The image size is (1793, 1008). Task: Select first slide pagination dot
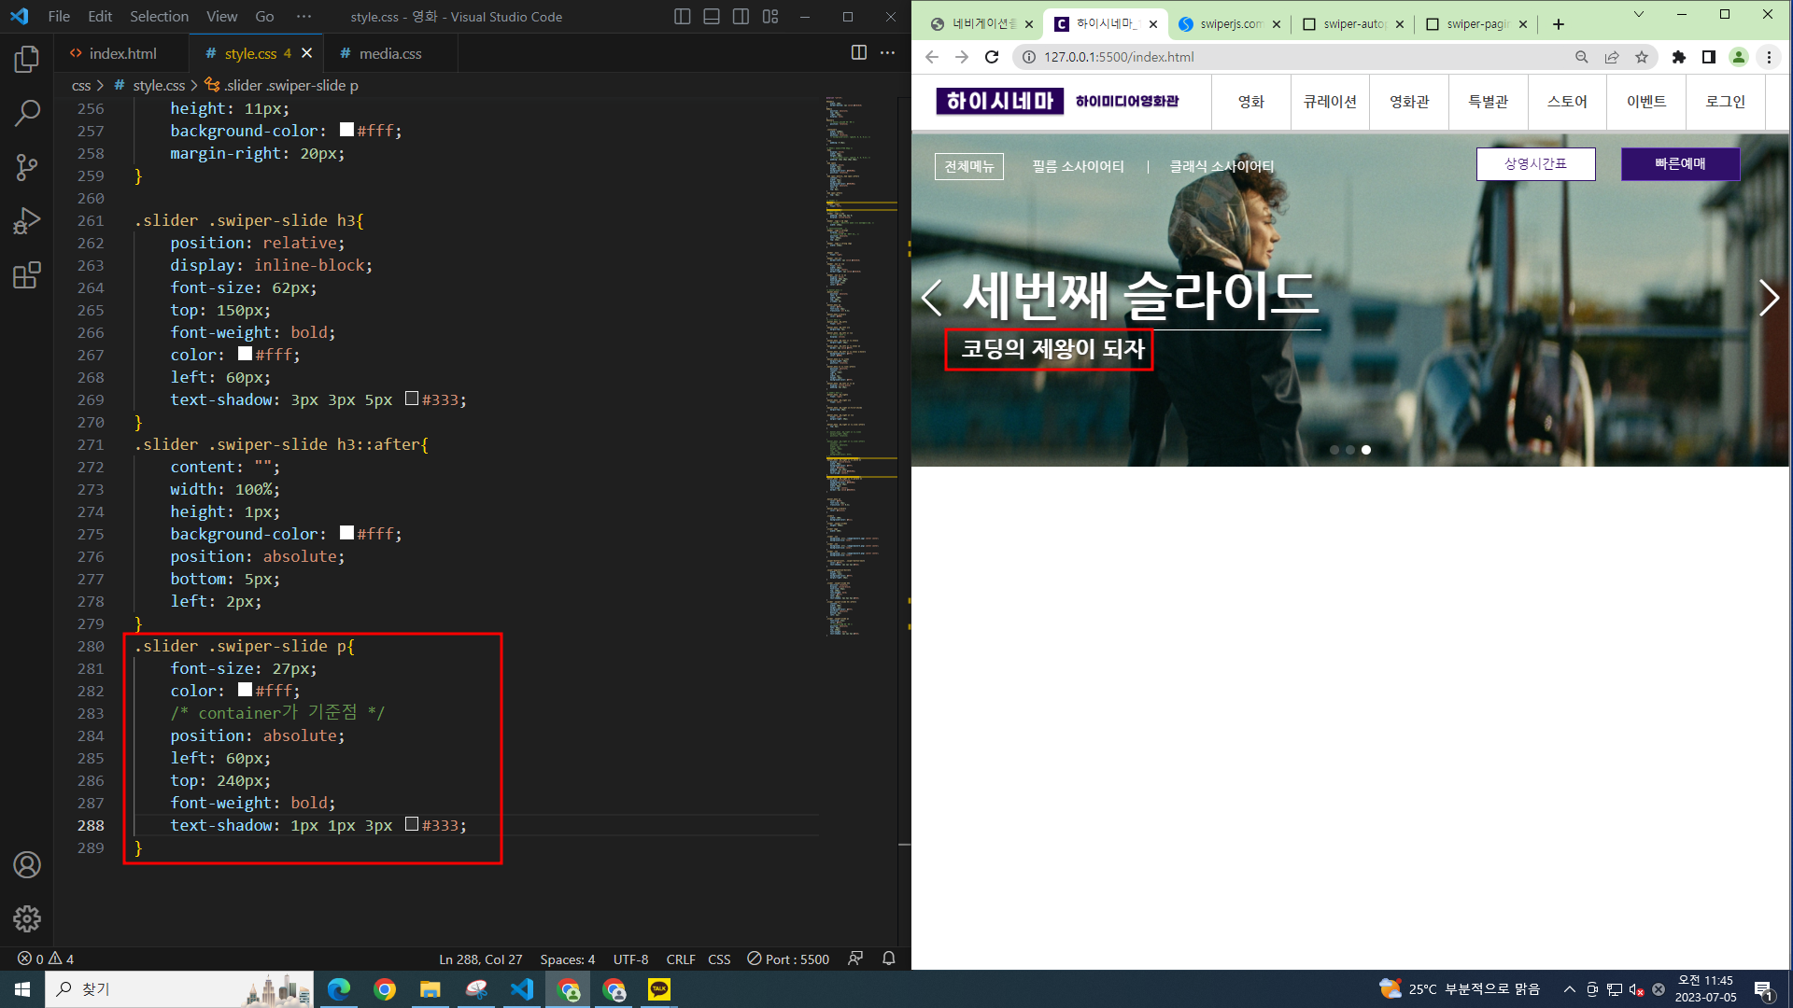tap(1334, 450)
